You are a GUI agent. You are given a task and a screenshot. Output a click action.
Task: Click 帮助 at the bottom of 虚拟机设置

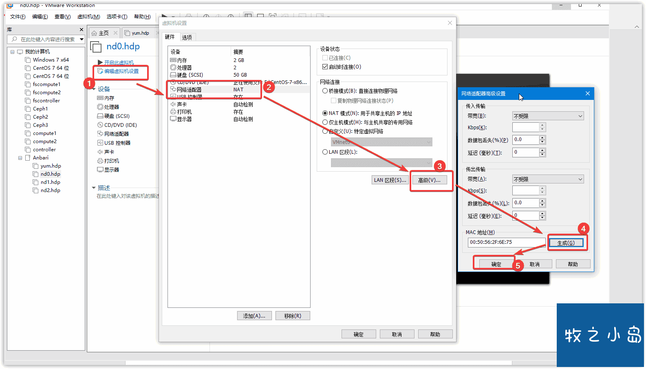[x=435, y=334]
